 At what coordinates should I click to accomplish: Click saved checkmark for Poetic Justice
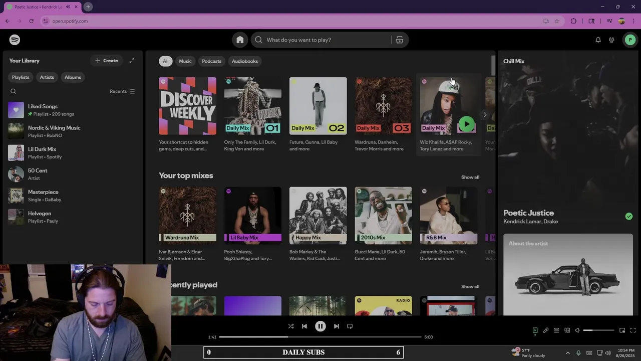coord(629,216)
